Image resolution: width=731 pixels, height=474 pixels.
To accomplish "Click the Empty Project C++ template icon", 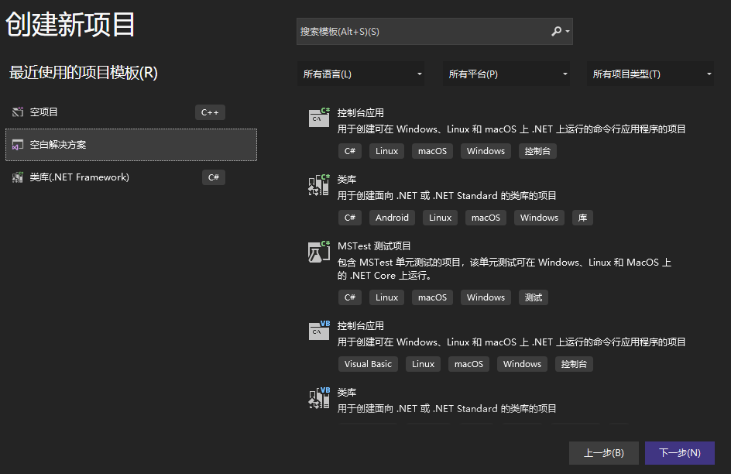I will pyautogui.click(x=18, y=112).
